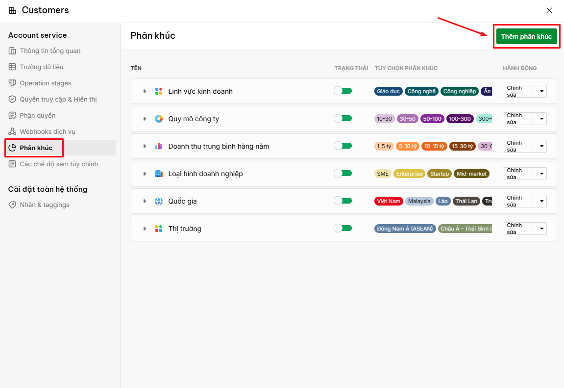Click the shield icon for Quyền truy cập
Image resolution: width=564 pixels, height=388 pixels.
(x=12, y=100)
